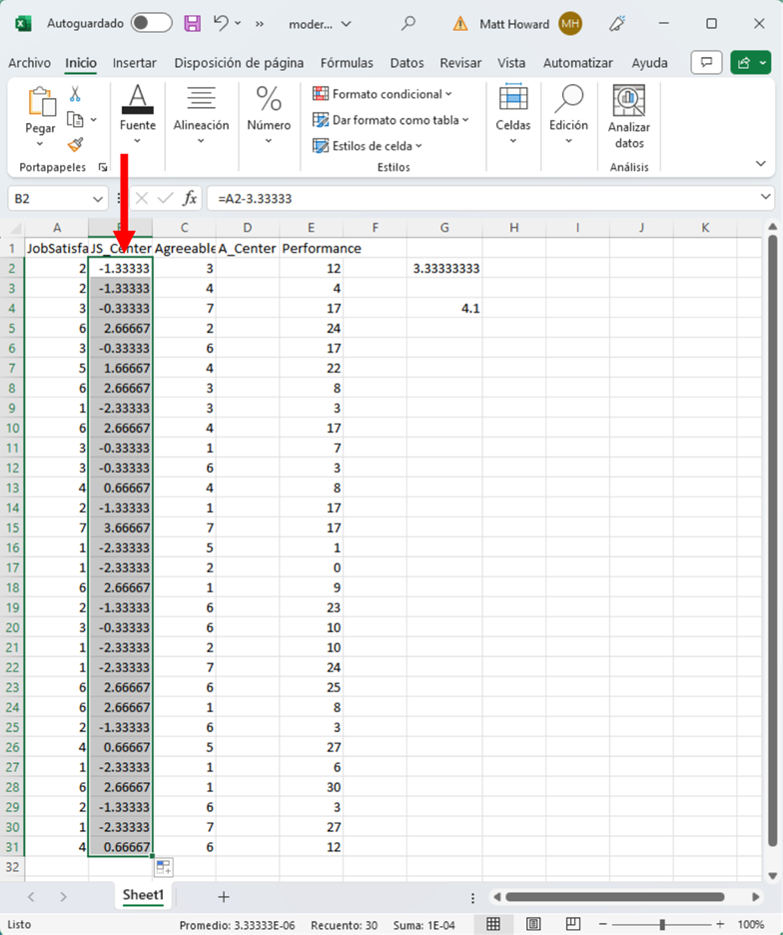Click the zoom in plus button
Viewport: 783px width, 935px height.
point(719,925)
